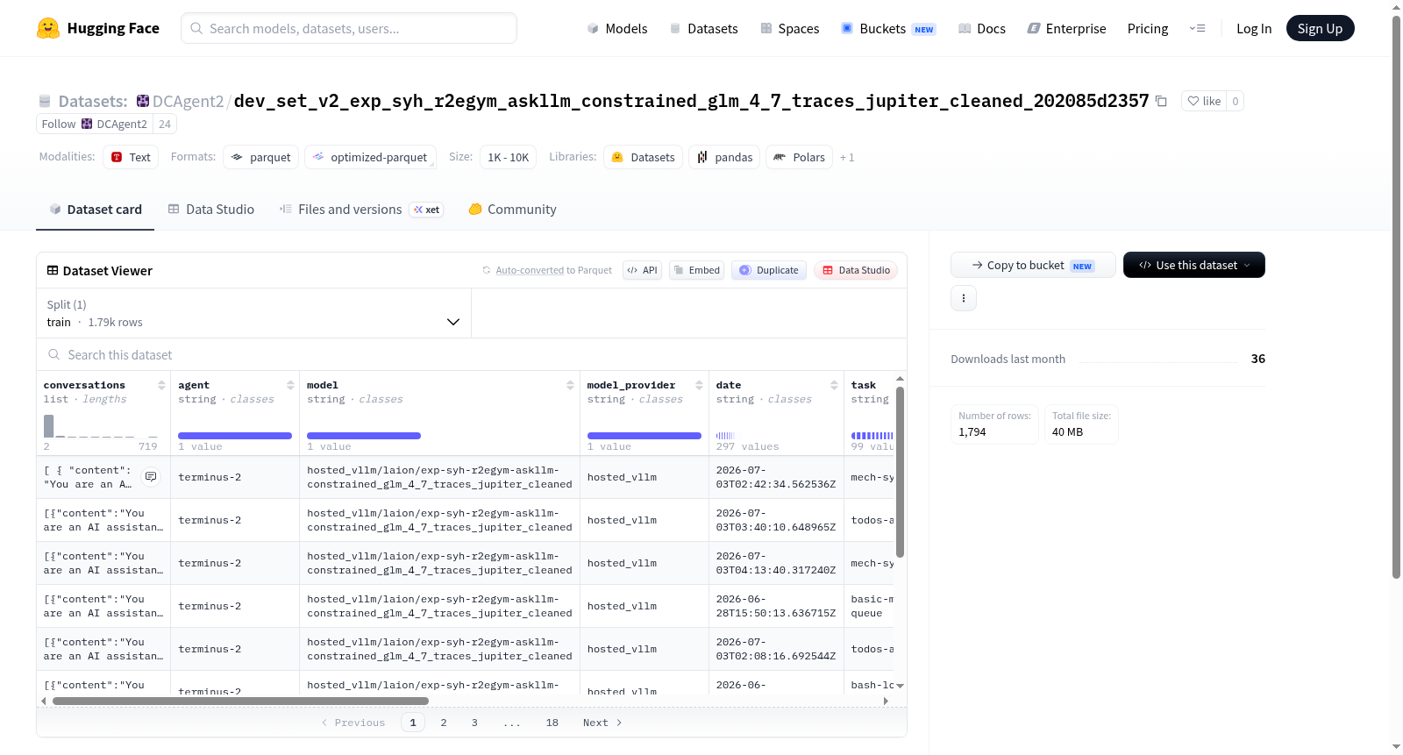The height and width of the screenshot is (755, 1403).
Task: Click the heart like button
Action: [1204, 101]
